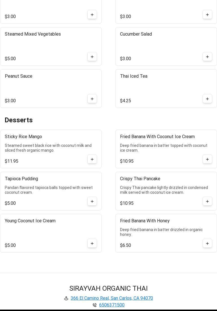This screenshot has height=311, width=217.
Task: Add Young Coconut Ice Cream
Action: [92, 243]
